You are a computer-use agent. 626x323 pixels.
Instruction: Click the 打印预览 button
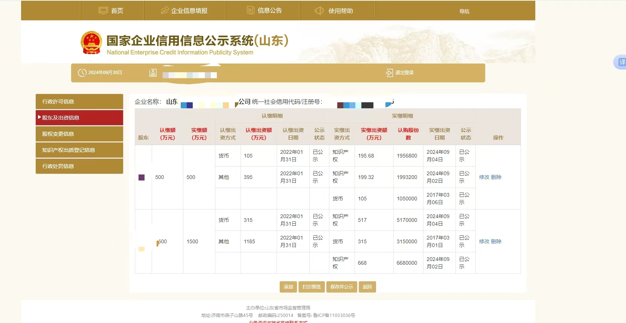[x=312, y=287]
